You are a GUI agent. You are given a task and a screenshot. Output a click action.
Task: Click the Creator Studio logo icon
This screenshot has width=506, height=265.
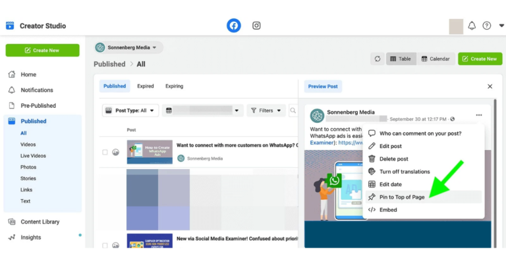pyautogui.click(x=10, y=26)
